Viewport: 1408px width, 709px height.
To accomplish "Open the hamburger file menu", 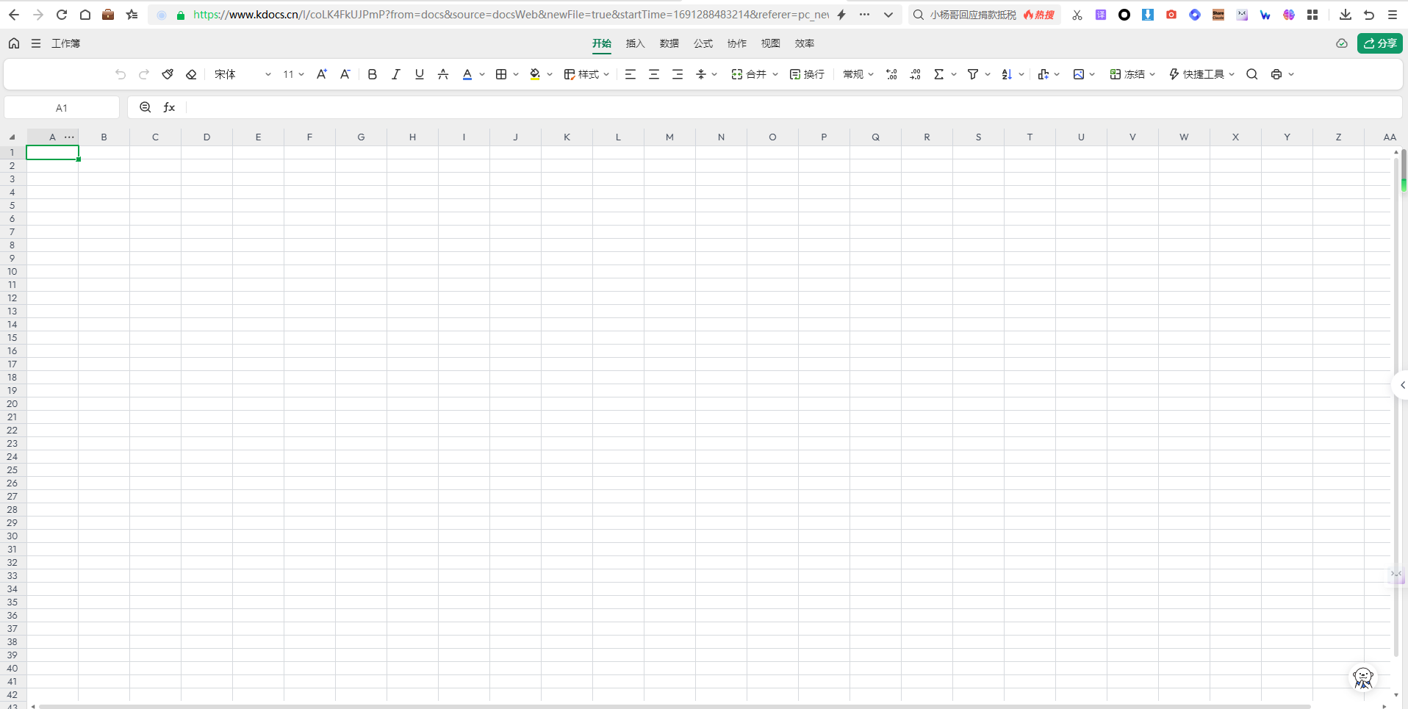I will click(35, 43).
